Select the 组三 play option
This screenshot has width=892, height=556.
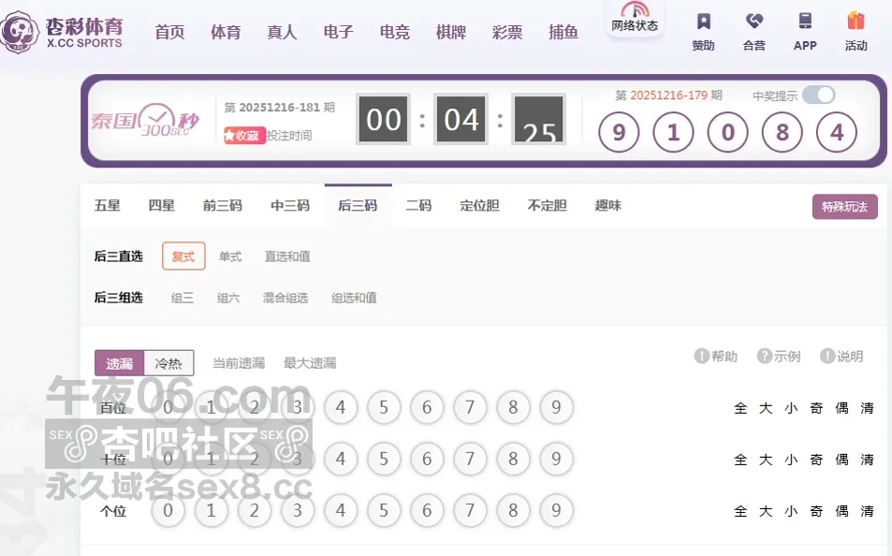pyautogui.click(x=182, y=298)
